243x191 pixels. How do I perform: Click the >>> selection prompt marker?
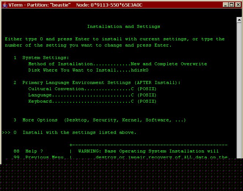pos(6,132)
